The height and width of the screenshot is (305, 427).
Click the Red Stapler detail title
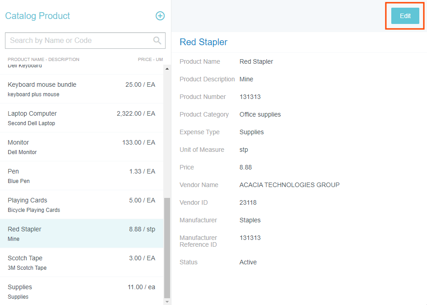[x=204, y=42]
